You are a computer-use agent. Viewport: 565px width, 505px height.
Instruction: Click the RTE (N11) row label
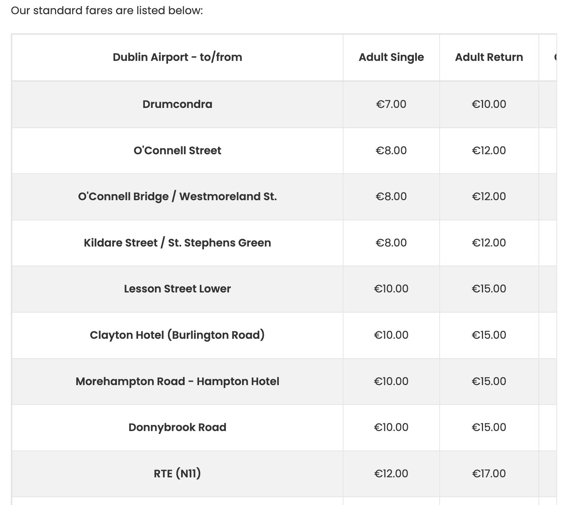click(177, 474)
